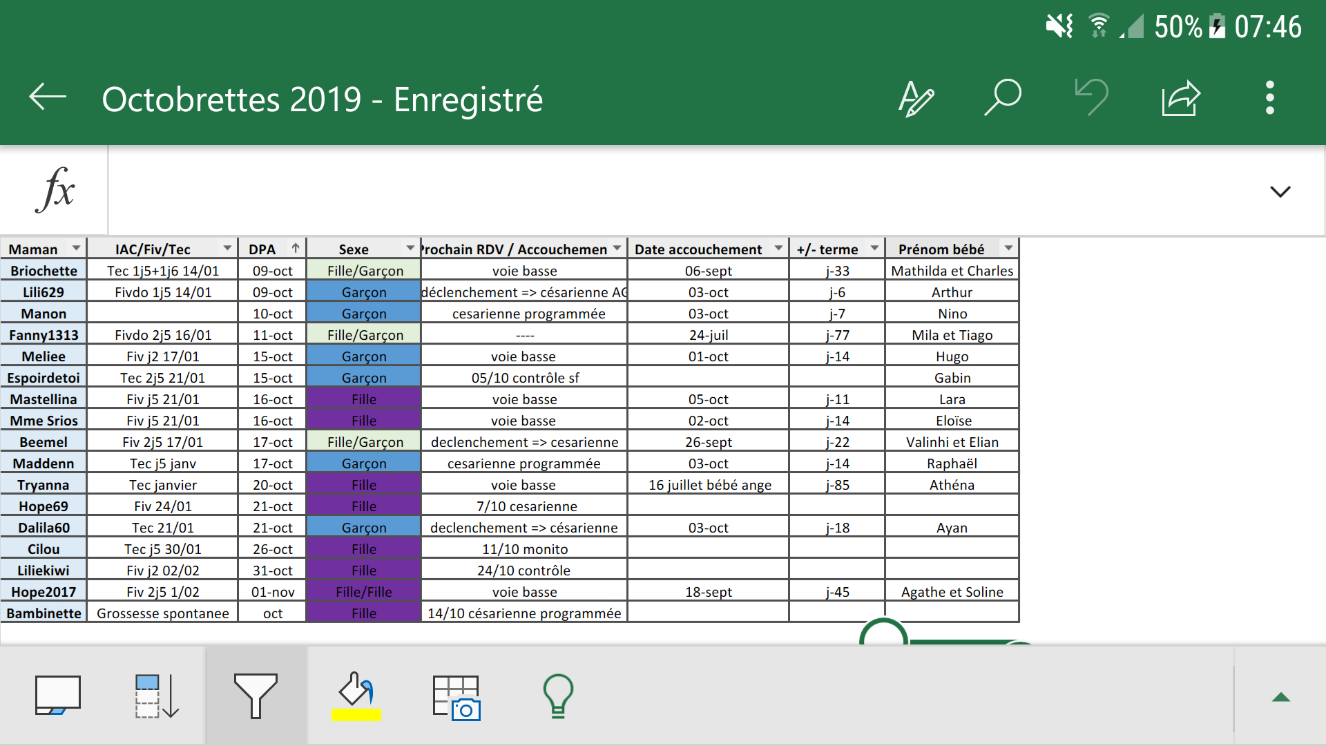
Task: Expand the formula bar chevron
Action: [1280, 191]
